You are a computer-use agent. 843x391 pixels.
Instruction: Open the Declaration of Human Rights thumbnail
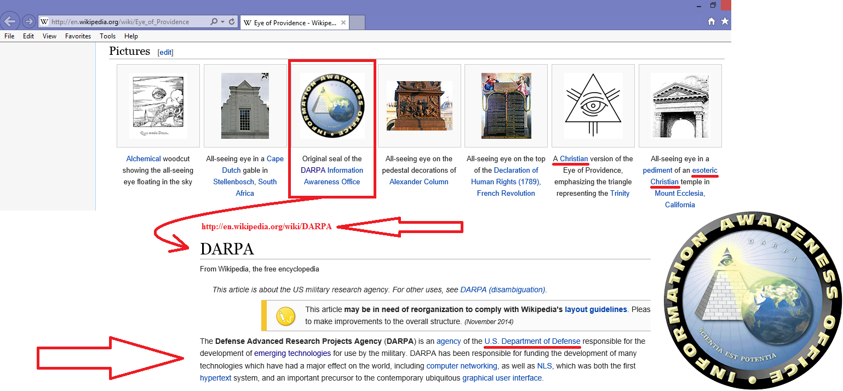click(506, 106)
